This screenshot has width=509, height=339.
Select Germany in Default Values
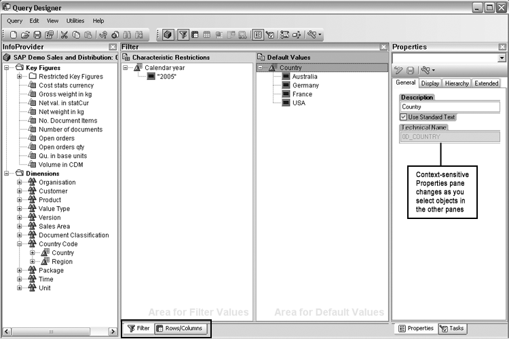coord(305,85)
